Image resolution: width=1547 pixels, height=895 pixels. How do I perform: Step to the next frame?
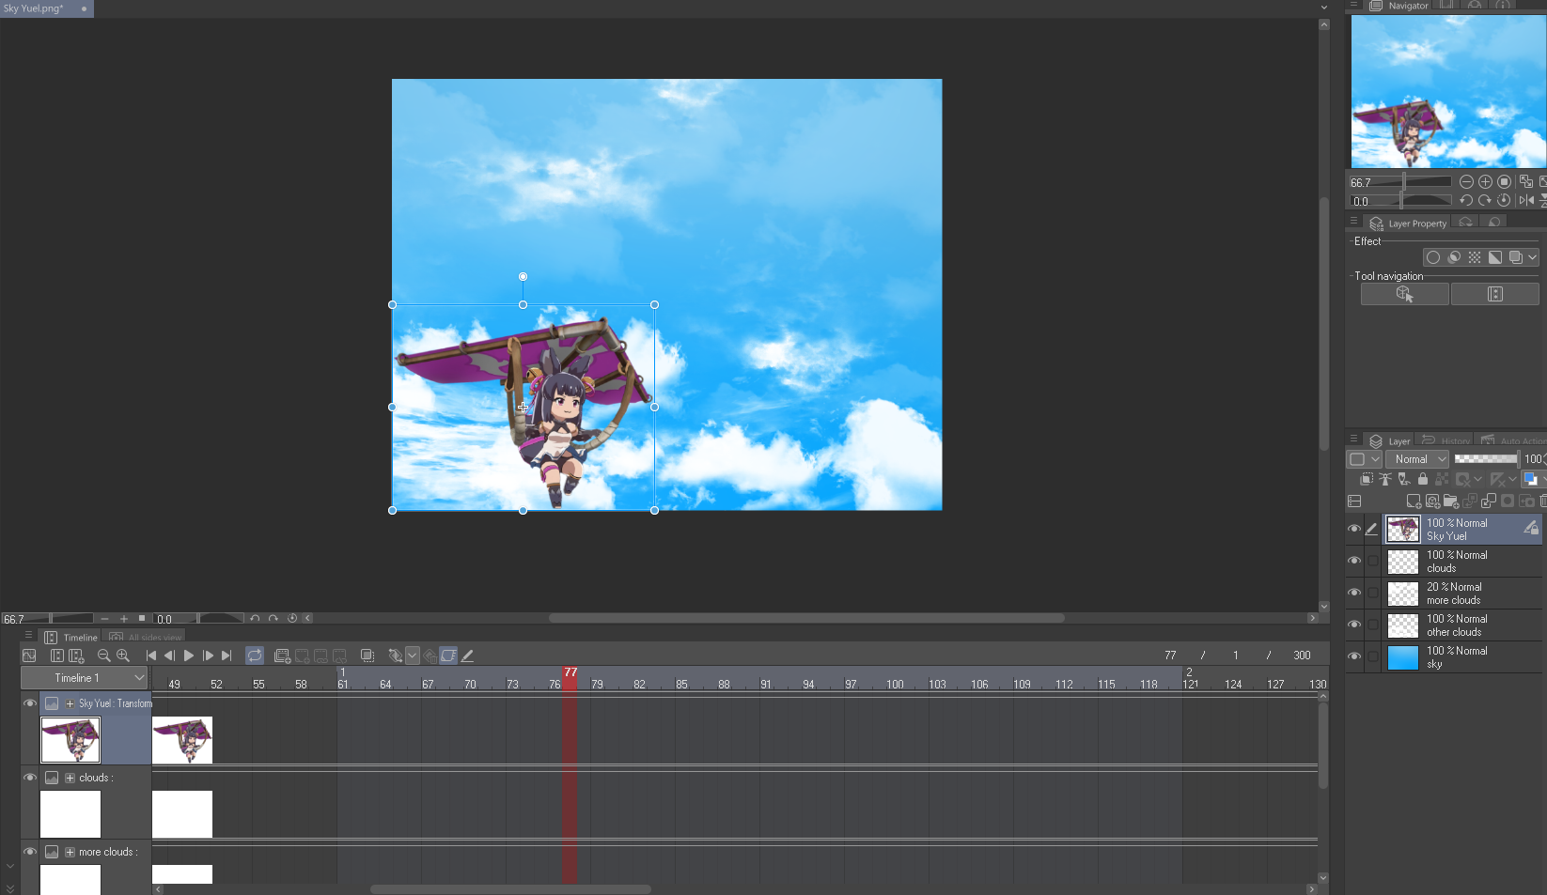pyautogui.click(x=209, y=656)
